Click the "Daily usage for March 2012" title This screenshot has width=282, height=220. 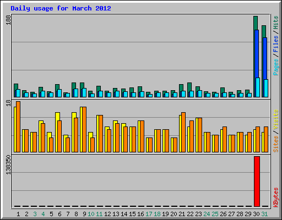tap(61, 8)
